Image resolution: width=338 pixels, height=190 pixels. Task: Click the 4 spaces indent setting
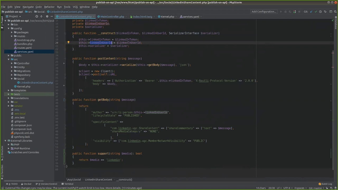tap(300, 188)
